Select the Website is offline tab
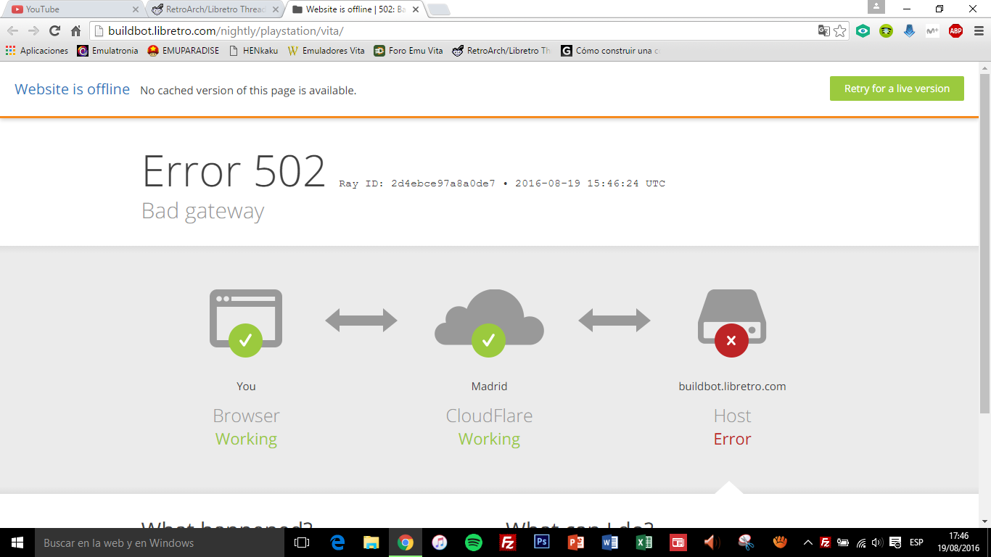Viewport: 991px width, 557px height. tap(355, 9)
